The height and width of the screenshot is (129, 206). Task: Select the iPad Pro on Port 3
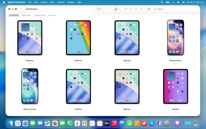(127, 38)
